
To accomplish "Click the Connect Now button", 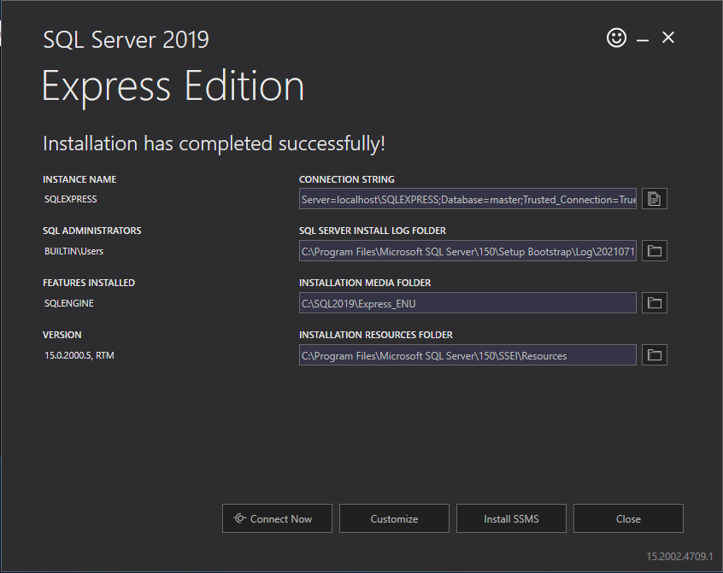I will click(x=277, y=518).
